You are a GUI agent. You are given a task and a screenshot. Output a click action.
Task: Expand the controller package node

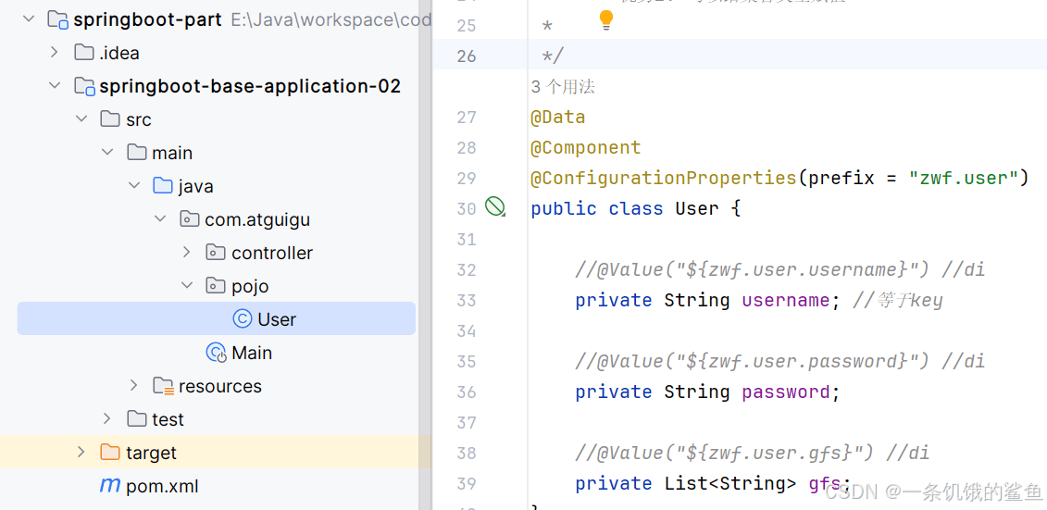point(187,253)
